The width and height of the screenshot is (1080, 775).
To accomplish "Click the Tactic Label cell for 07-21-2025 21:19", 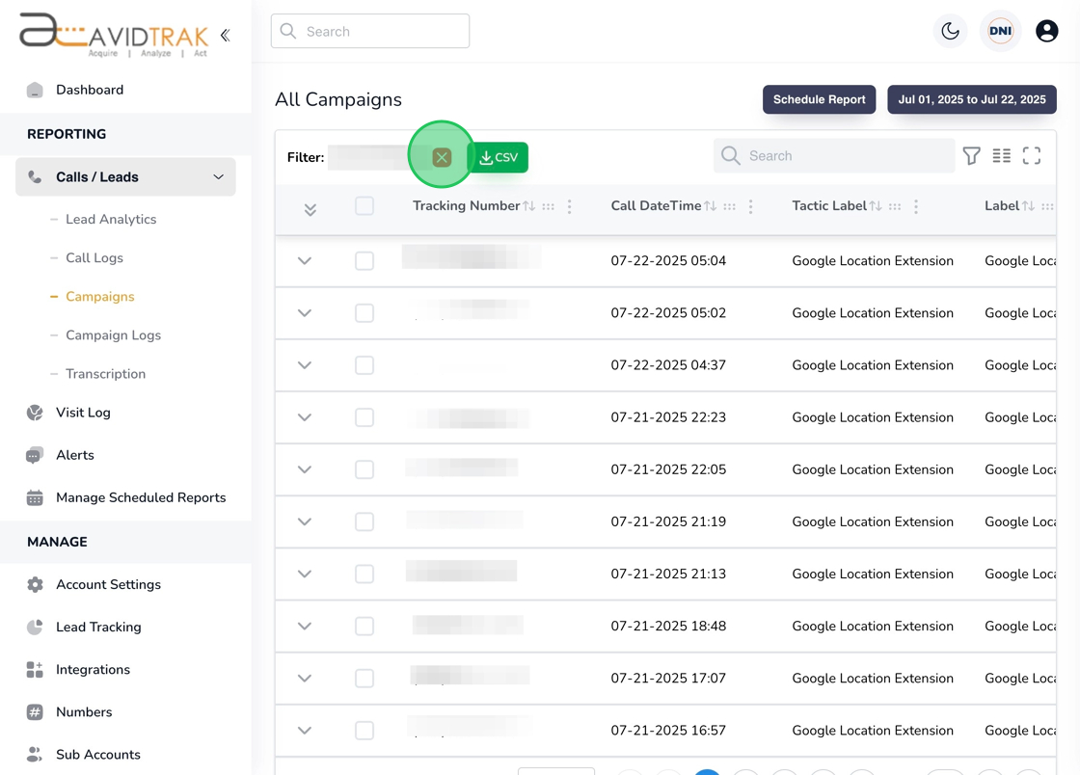I will 873,521.
